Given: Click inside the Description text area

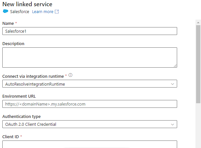Looking at the screenshot, I should [x=90, y=58].
